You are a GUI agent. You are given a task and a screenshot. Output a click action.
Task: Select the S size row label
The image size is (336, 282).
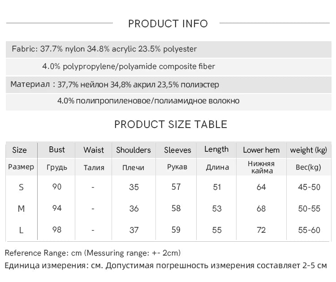click(x=21, y=187)
